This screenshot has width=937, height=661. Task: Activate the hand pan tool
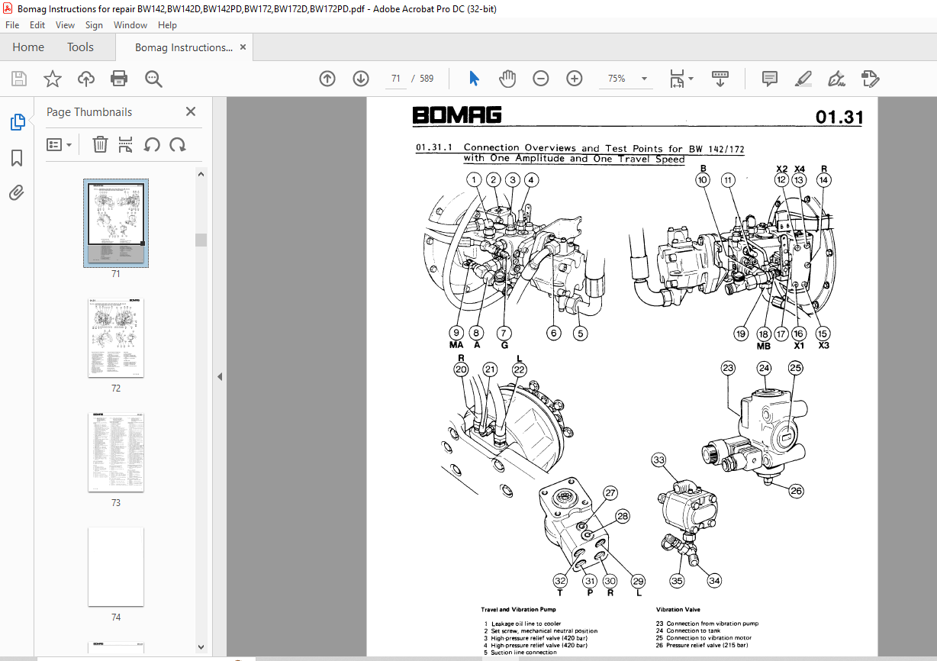pyautogui.click(x=507, y=79)
